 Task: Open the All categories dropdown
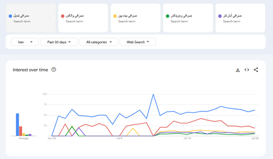coord(98,42)
